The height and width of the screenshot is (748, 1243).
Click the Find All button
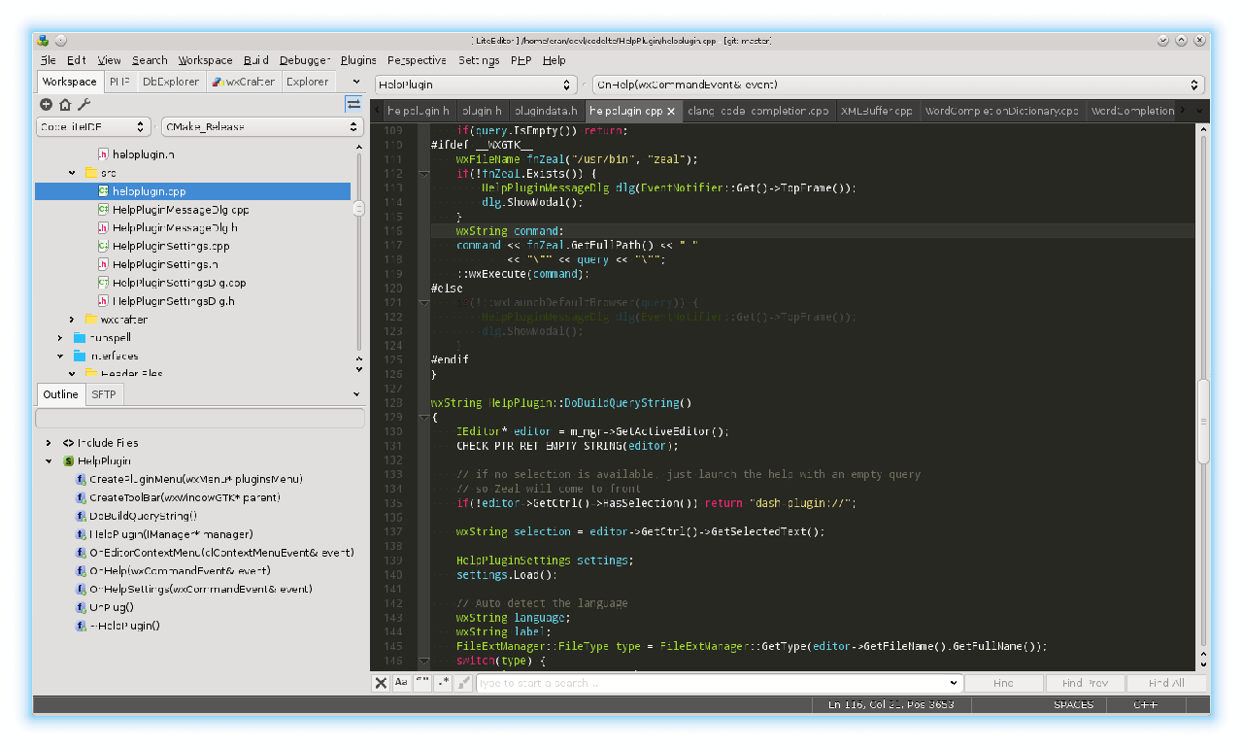pos(1165,683)
